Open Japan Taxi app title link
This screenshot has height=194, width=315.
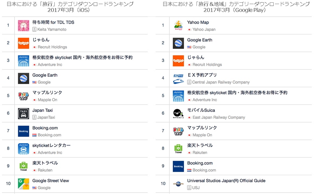pos(43,110)
